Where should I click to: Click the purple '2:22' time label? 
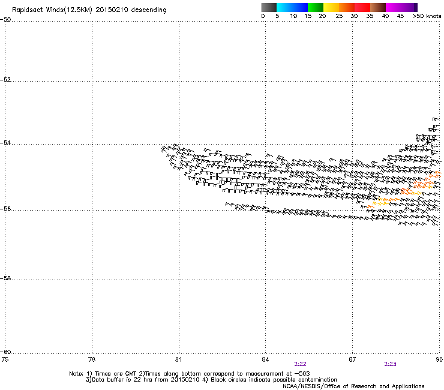(300, 364)
